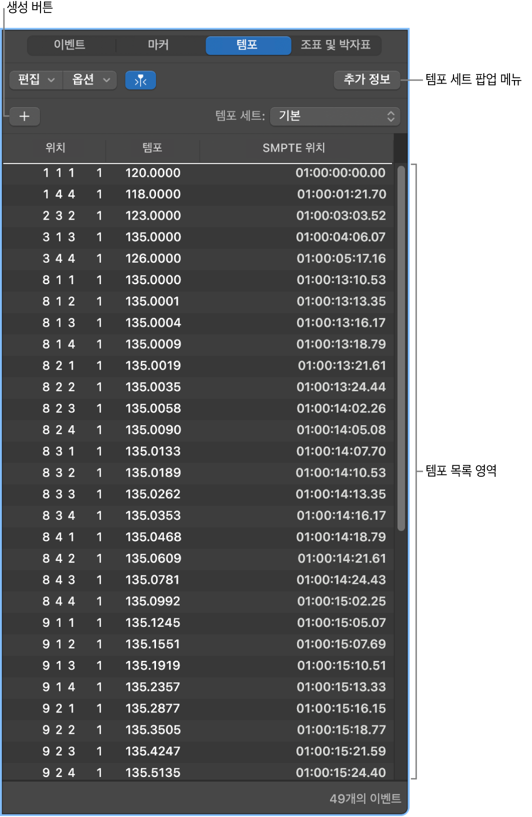Screen dimensions: 532x817
Task: Click position 1 4 4 in list
Action: [x=59, y=195]
